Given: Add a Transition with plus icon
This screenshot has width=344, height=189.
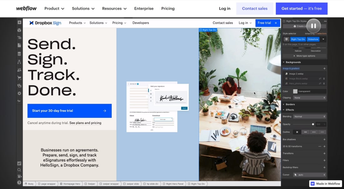Looking at the screenshot, I should (324, 153).
